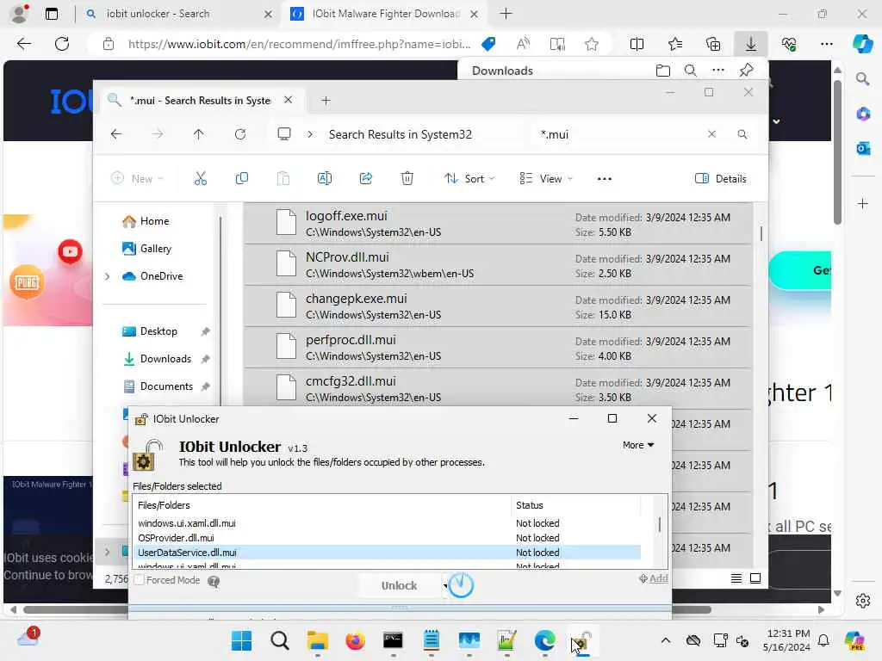Expand the address bar path chevron
The width and height of the screenshot is (882, 661).
click(x=310, y=134)
